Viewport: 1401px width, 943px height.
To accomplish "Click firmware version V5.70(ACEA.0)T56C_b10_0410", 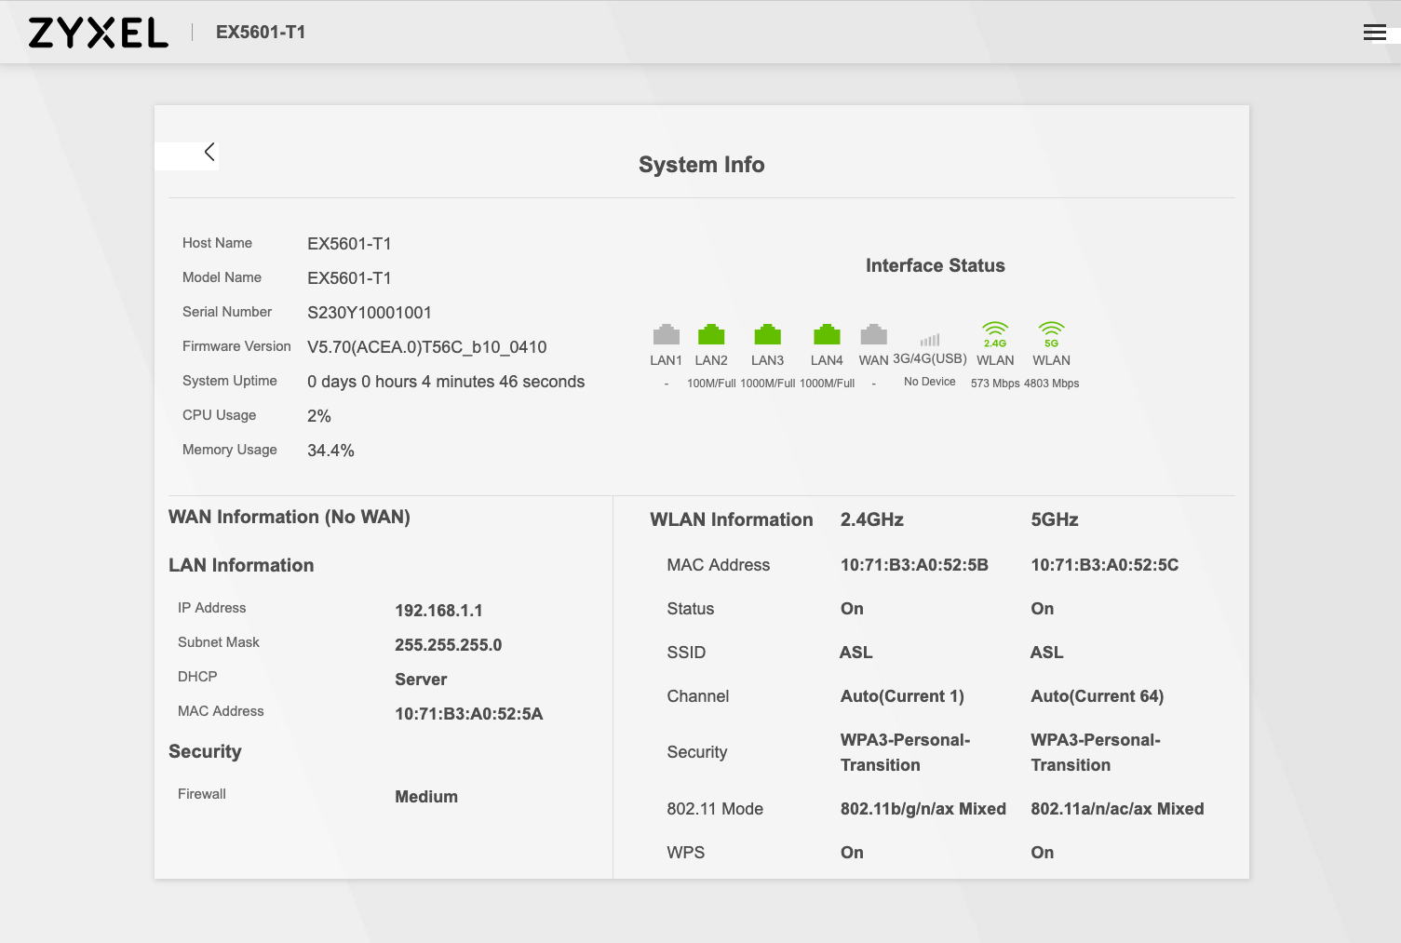I will click(427, 347).
